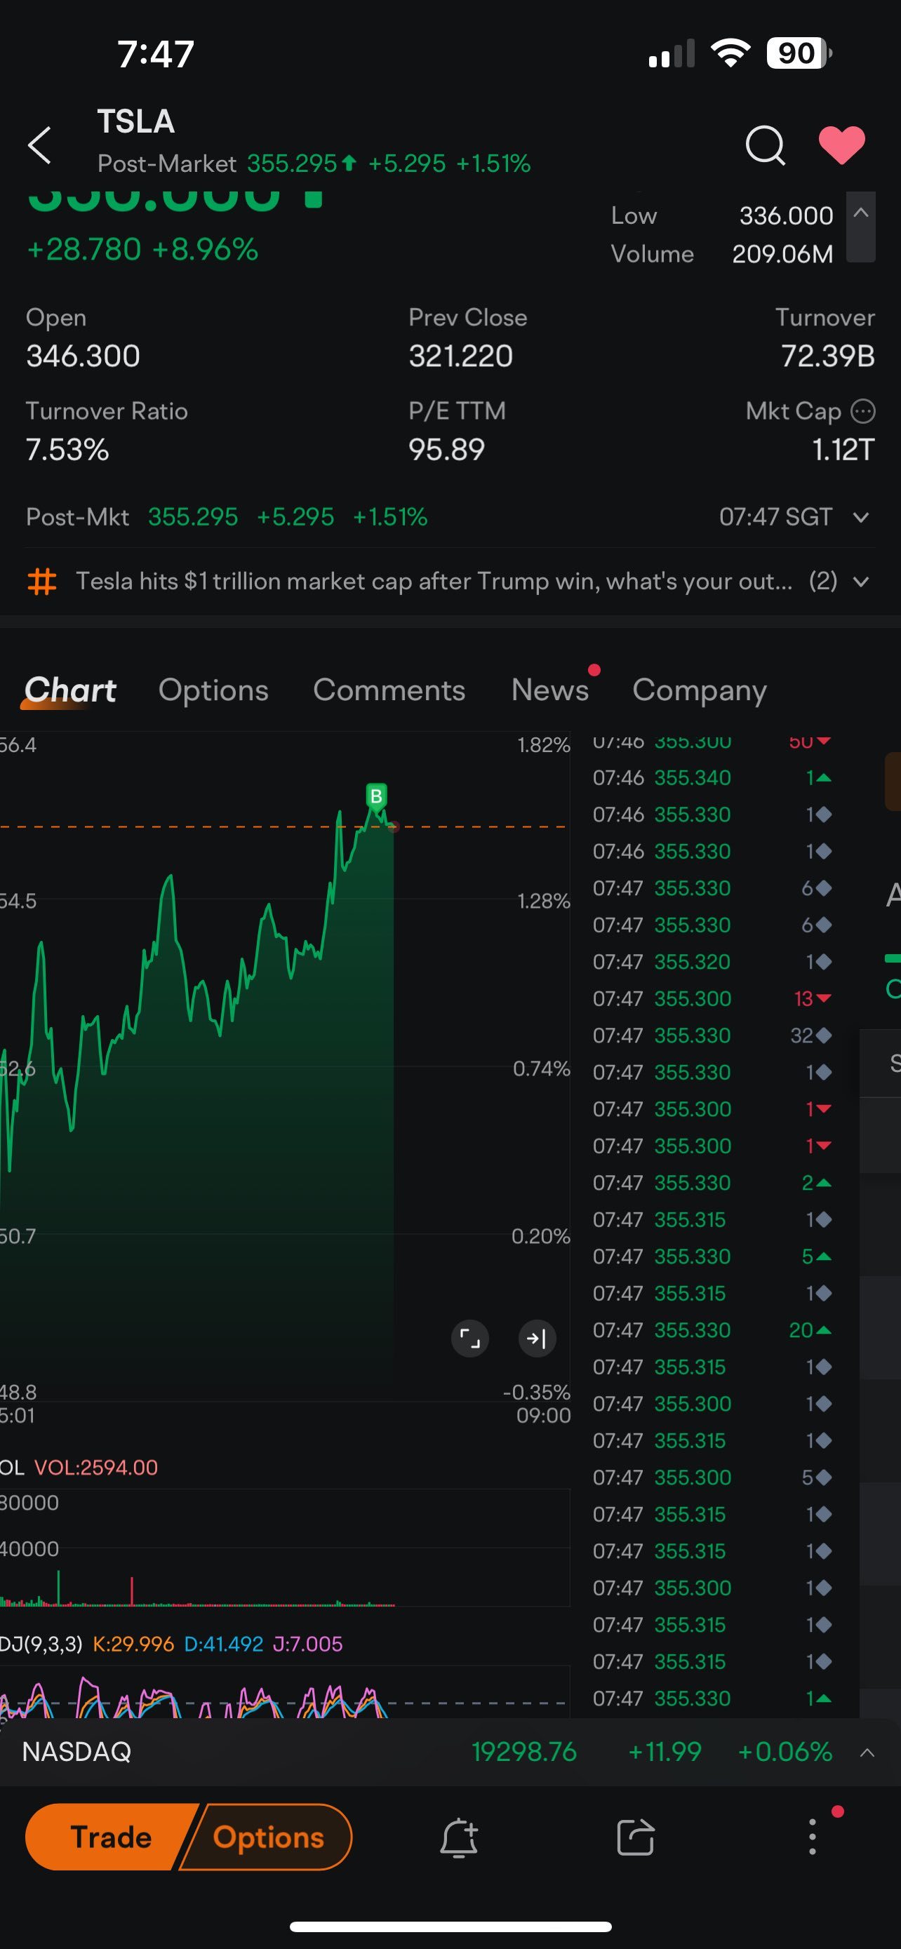Tap the iOS home indicator bar

pyautogui.click(x=451, y=1927)
